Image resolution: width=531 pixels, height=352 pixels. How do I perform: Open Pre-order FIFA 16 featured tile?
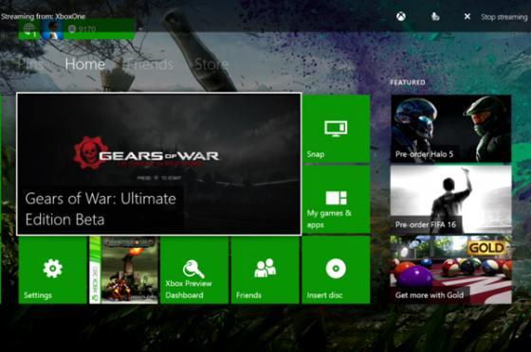tap(450, 200)
